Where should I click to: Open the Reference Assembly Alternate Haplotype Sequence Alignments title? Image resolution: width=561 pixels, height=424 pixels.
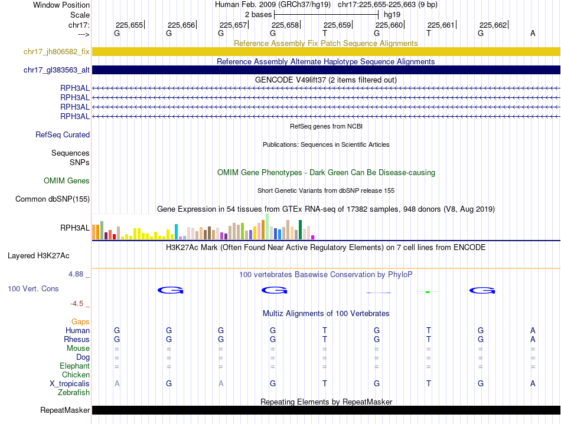click(x=325, y=61)
